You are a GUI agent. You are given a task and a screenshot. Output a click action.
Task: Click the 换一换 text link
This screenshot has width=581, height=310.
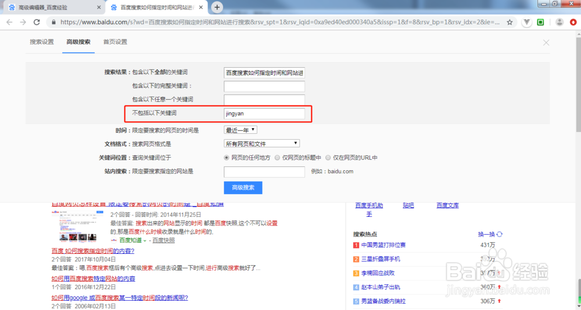pyautogui.click(x=486, y=234)
